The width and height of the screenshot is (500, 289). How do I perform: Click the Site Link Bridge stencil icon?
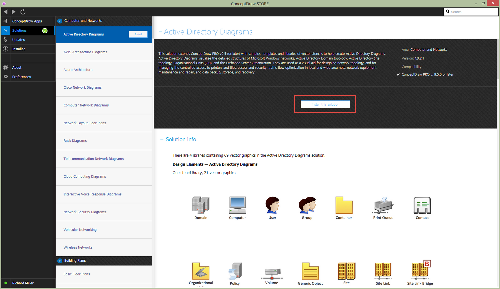tap(421, 270)
